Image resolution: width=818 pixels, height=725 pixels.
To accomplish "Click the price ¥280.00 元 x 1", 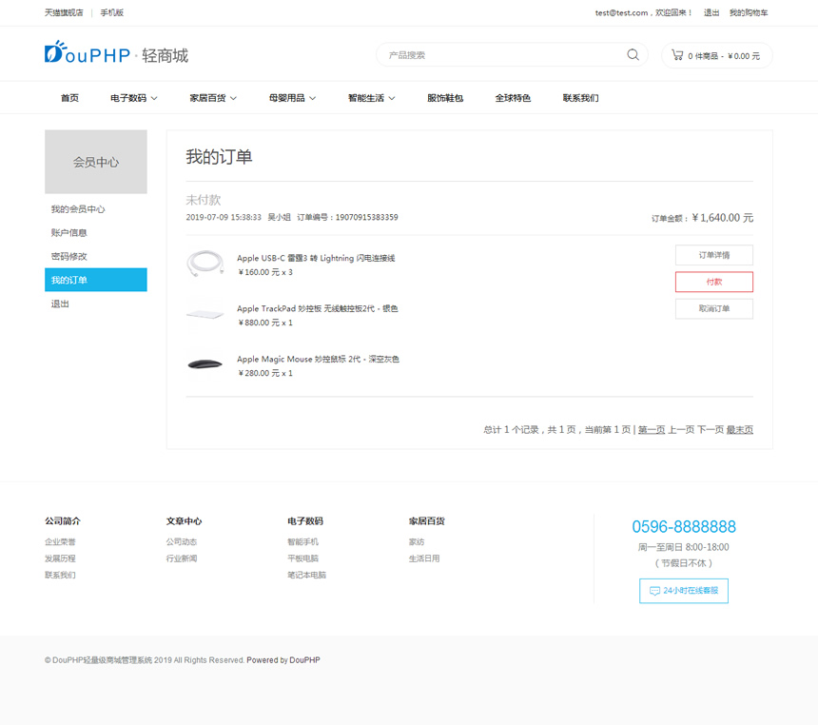I will pos(265,373).
